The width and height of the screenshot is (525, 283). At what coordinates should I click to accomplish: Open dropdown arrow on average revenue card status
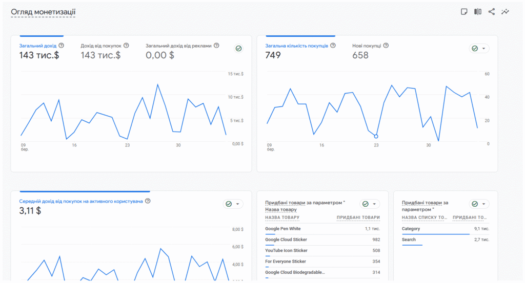pos(237,204)
